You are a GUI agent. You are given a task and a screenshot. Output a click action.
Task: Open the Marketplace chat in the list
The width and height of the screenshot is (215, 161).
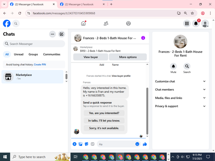click(33, 77)
